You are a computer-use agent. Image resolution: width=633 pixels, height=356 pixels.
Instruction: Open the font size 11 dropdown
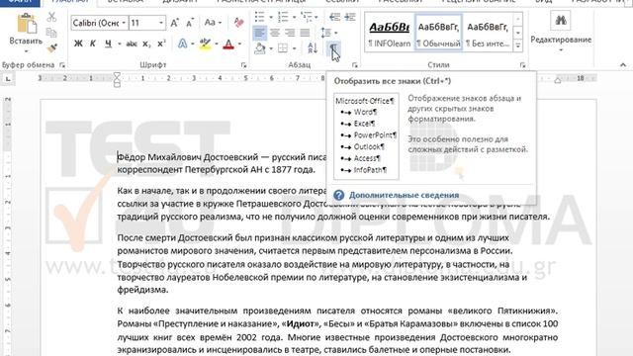(161, 23)
